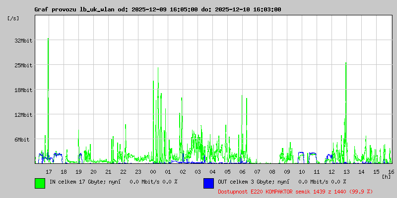Select hour 17 on the time axis
Screen dimensions: 397x198
click(x=49, y=171)
